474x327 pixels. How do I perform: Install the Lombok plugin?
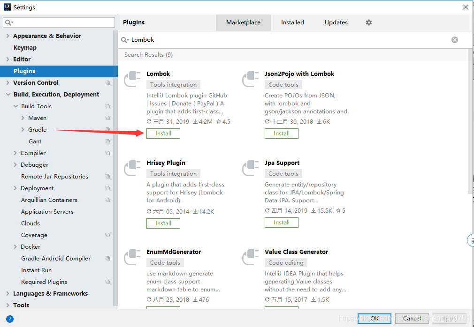tap(163, 134)
